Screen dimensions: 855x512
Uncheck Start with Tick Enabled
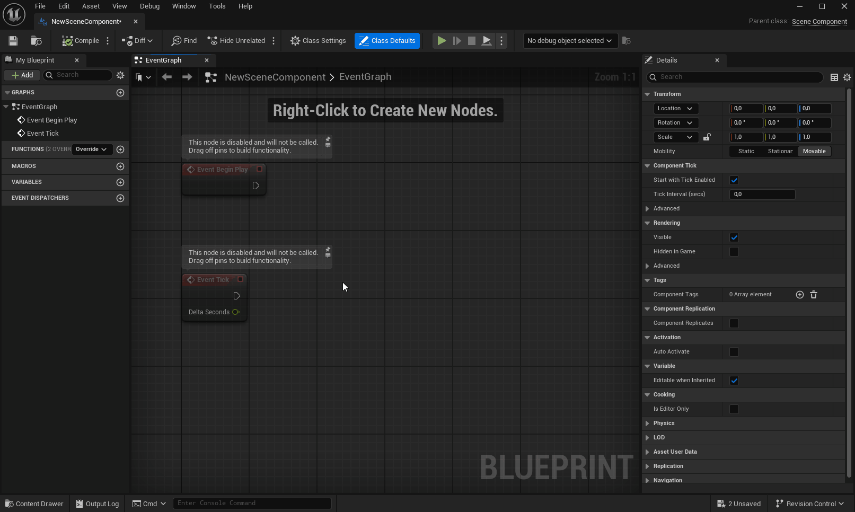coord(734,180)
